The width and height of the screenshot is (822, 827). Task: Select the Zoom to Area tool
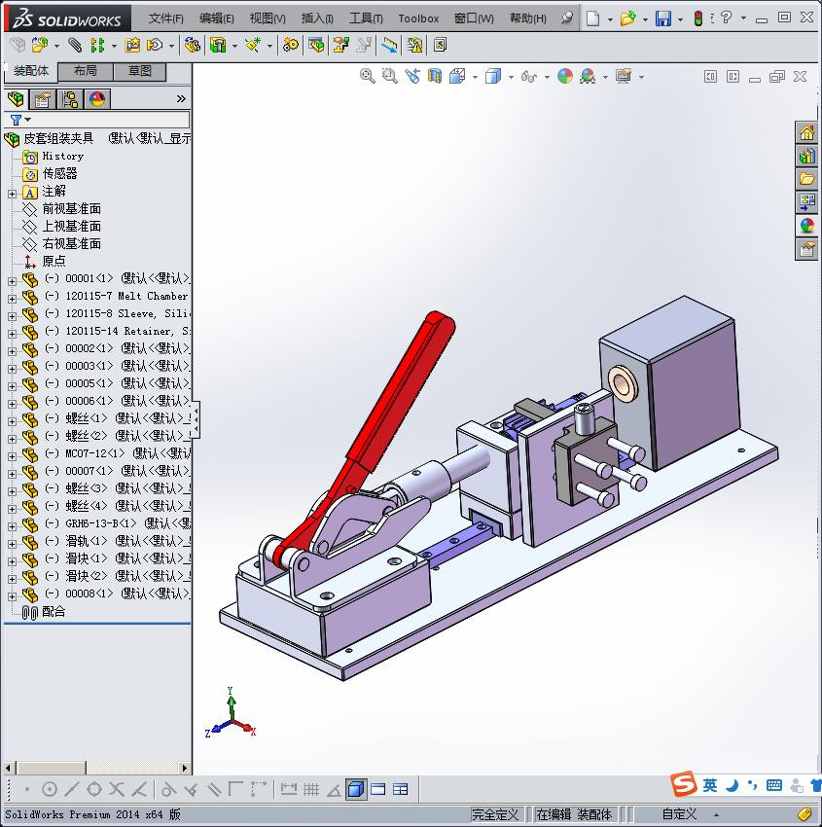(389, 77)
